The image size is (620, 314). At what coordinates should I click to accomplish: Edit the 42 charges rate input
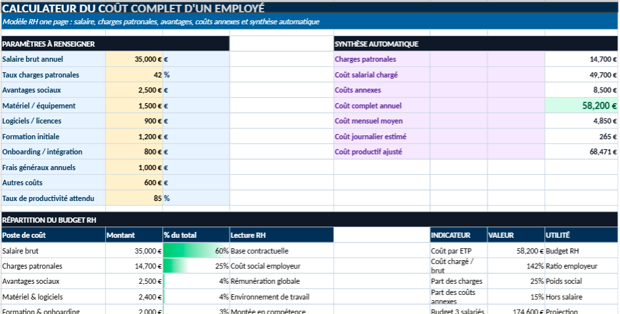click(x=134, y=75)
